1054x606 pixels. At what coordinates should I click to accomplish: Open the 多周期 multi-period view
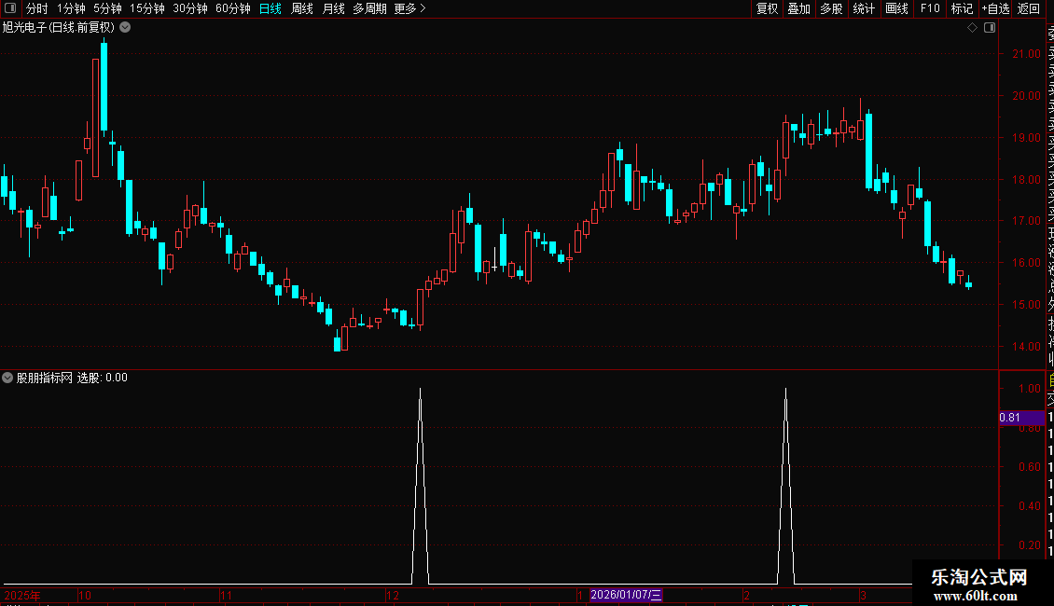(x=369, y=8)
